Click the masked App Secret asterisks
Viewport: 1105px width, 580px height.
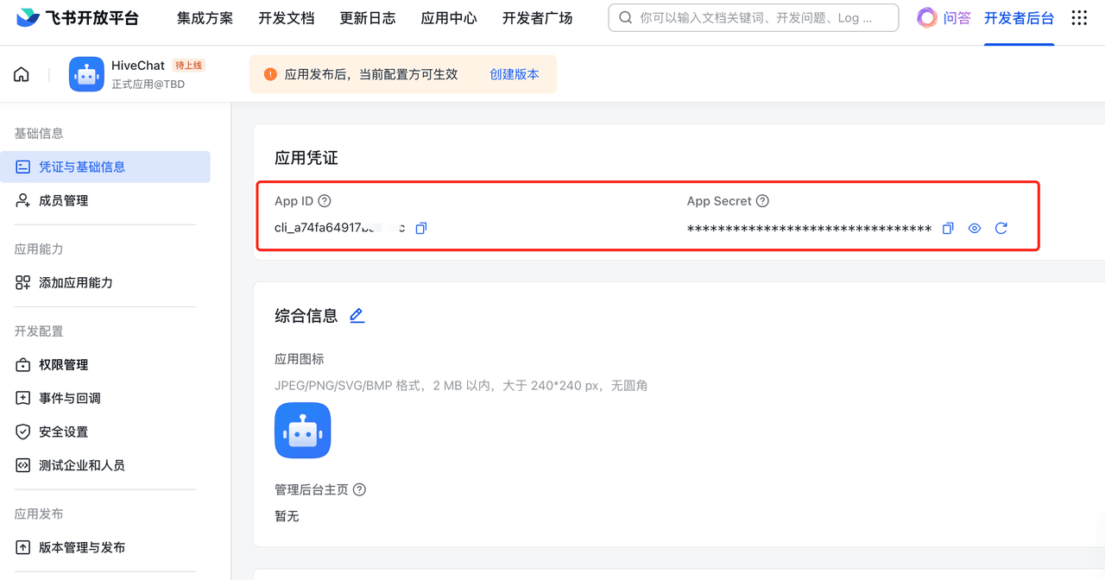pyautogui.click(x=809, y=229)
